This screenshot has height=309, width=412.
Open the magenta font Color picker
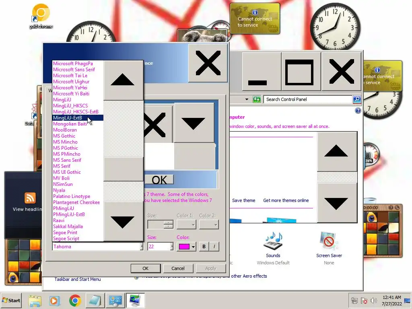coord(186,247)
